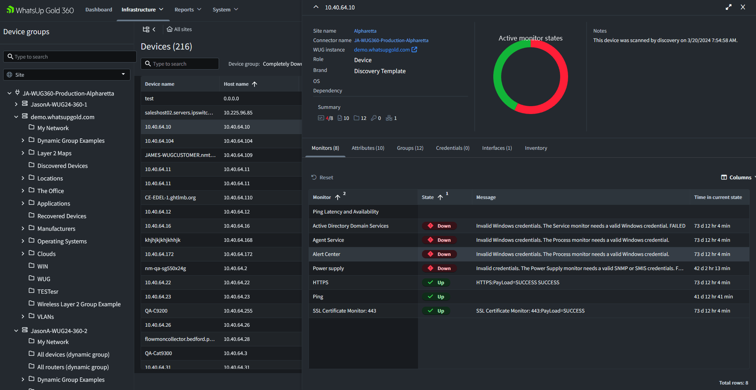Viewport: 756px width, 390px height.
Task: Click the Reset button above monitors table
Action: click(322, 178)
